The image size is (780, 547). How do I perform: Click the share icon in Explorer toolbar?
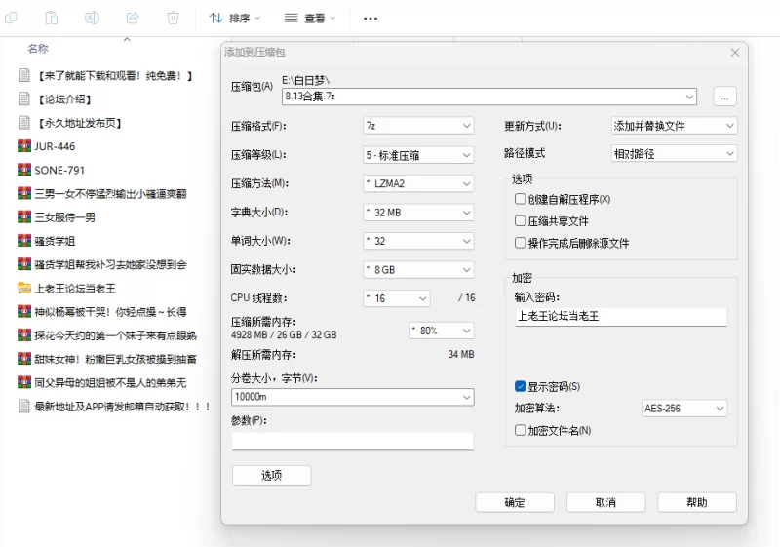133,18
